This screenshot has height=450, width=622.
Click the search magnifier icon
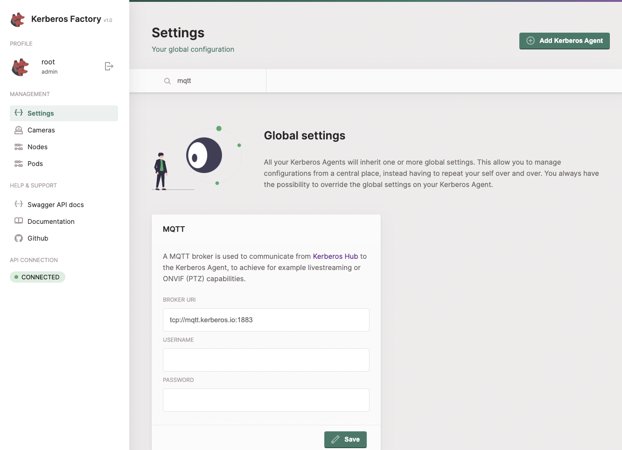(168, 81)
